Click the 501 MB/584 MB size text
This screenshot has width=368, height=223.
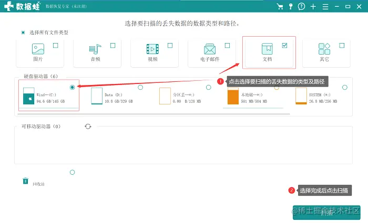254,101
